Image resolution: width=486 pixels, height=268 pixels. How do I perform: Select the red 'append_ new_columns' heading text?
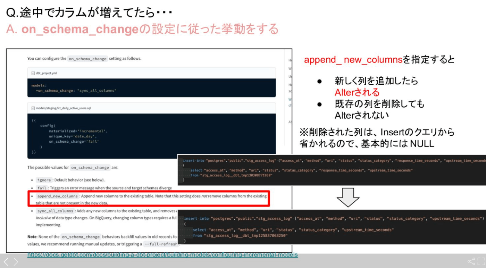pos(353,60)
